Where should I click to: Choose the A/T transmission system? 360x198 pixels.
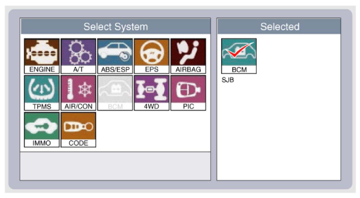pyautogui.click(x=78, y=56)
